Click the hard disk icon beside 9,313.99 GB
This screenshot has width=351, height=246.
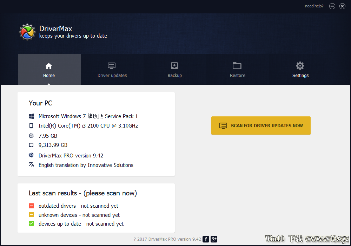(31, 145)
